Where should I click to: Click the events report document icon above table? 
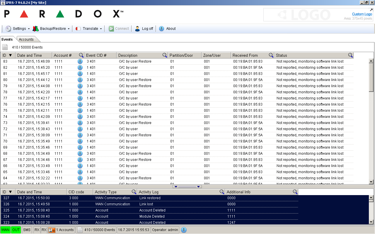(x=5, y=47)
